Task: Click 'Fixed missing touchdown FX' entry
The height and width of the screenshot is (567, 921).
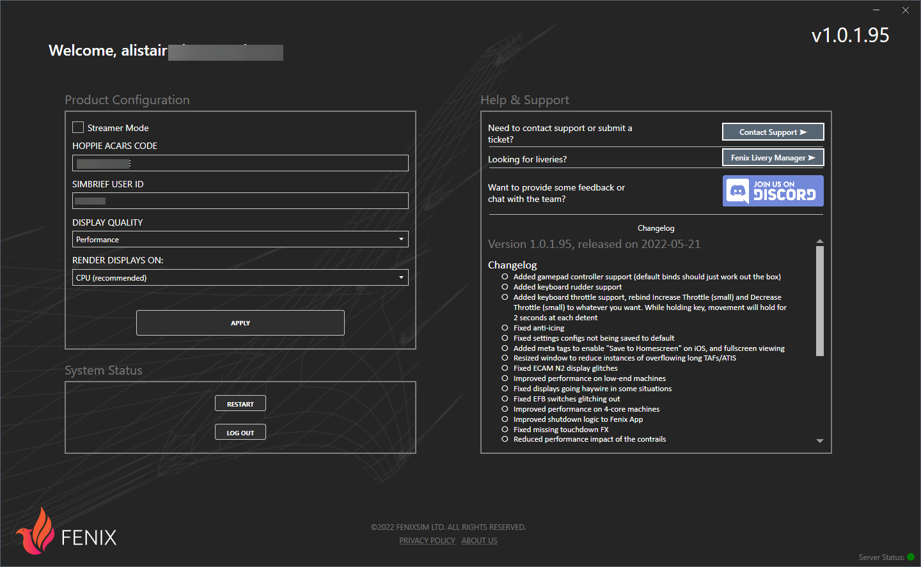Action: coord(561,430)
